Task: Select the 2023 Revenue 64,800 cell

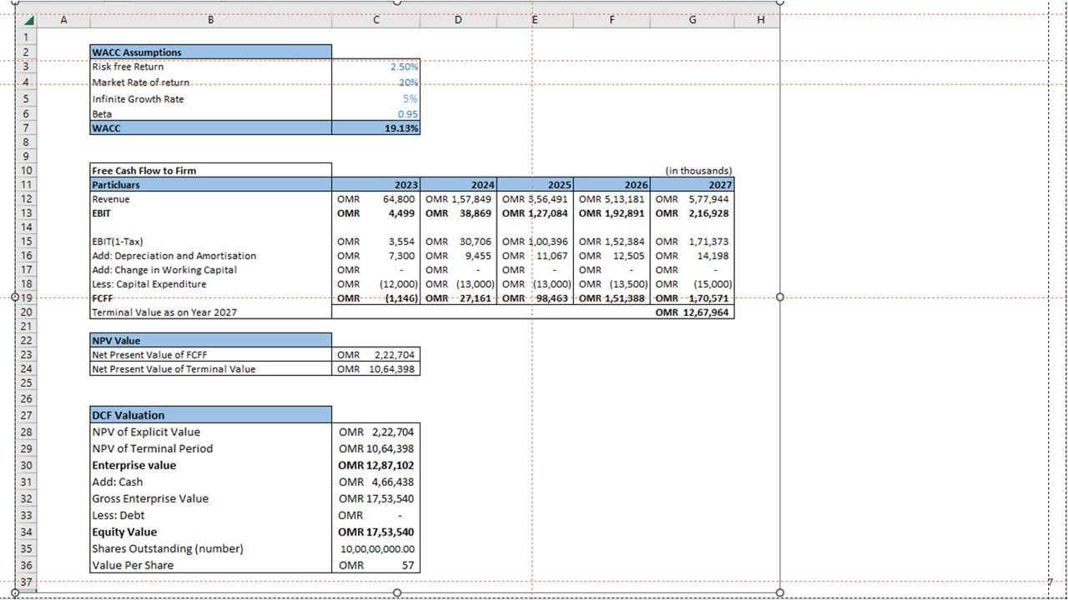Action: tap(375, 199)
